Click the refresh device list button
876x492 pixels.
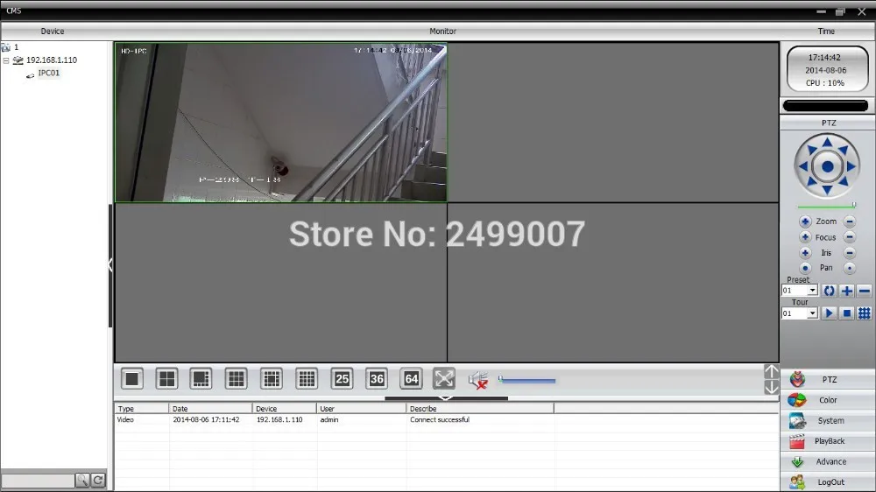pos(98,481)
